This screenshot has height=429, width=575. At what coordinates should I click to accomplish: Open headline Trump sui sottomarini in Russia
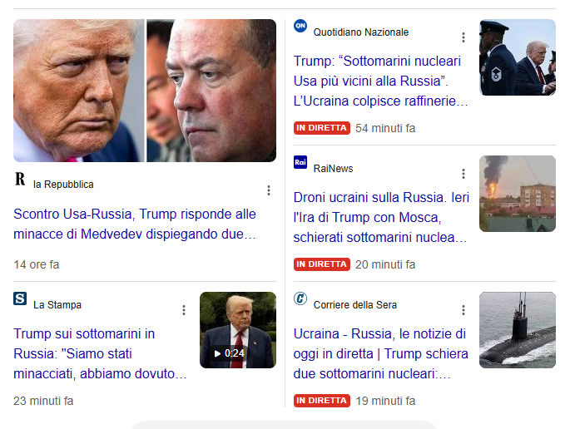100,353
